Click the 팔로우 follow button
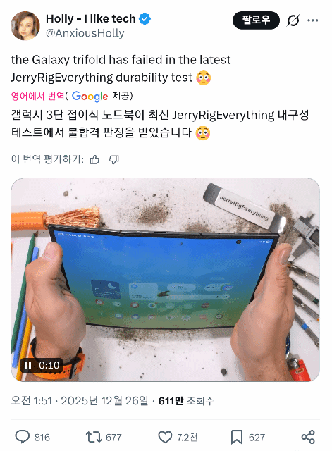 tap(256, 20)
